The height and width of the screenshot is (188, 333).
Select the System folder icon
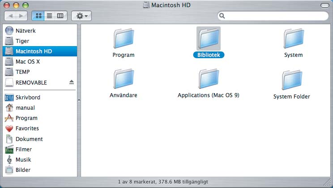(x=294, y=38)
